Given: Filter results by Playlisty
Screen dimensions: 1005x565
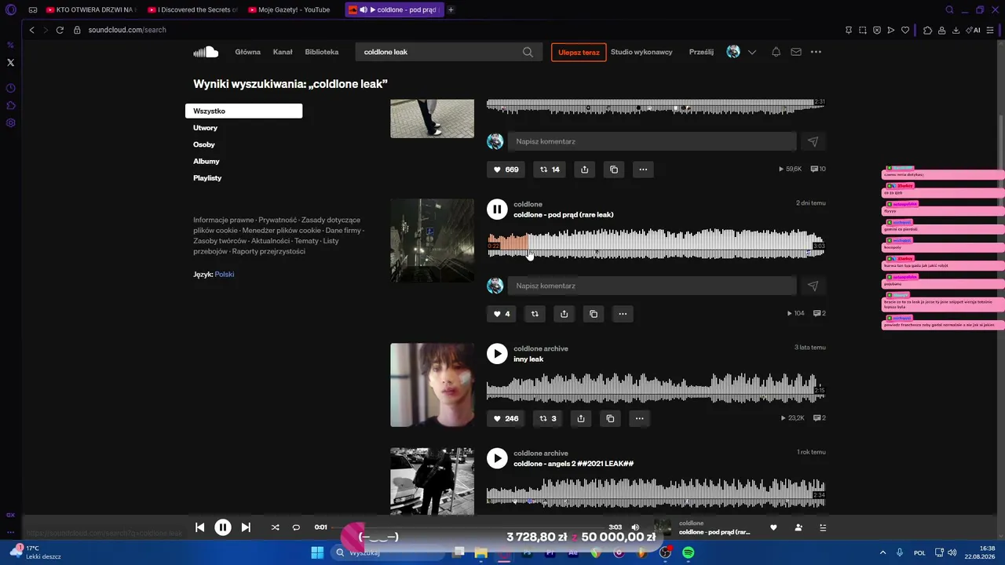Looking at the screenshot, I should click(x=207, y=178).
